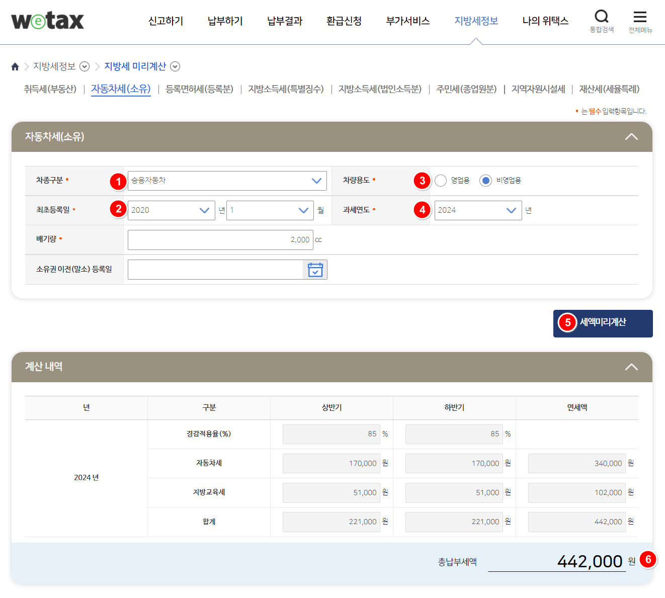
Task: Click the 최초등록일 field label
Action: pos(53,210)
